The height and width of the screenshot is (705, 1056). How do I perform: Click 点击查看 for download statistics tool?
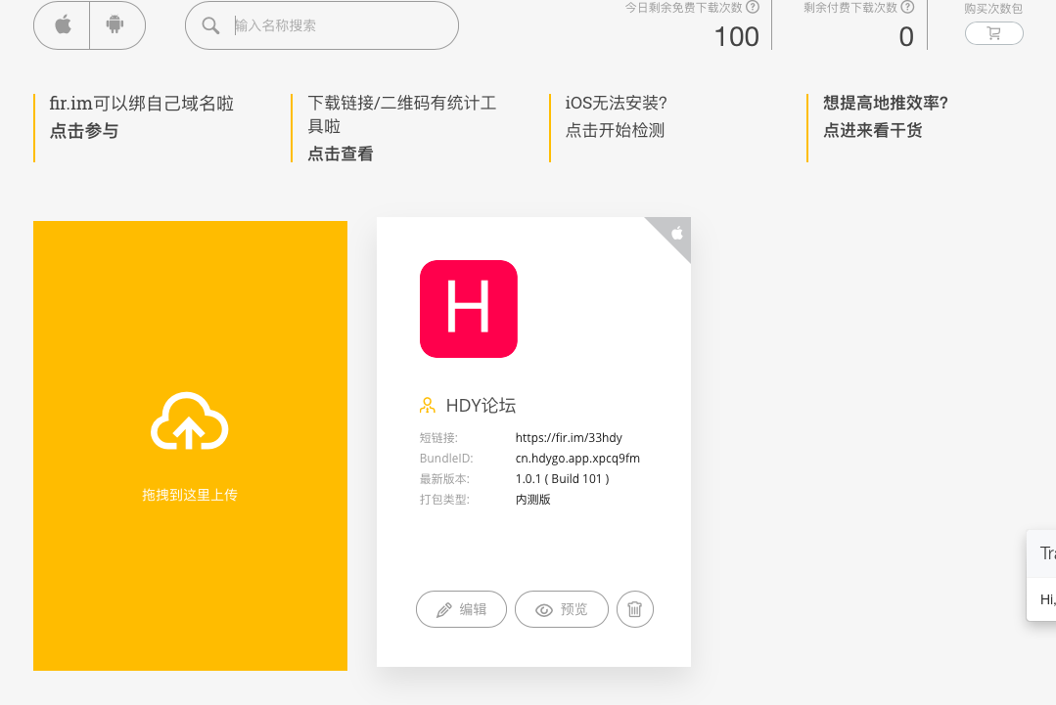(341, 154)
